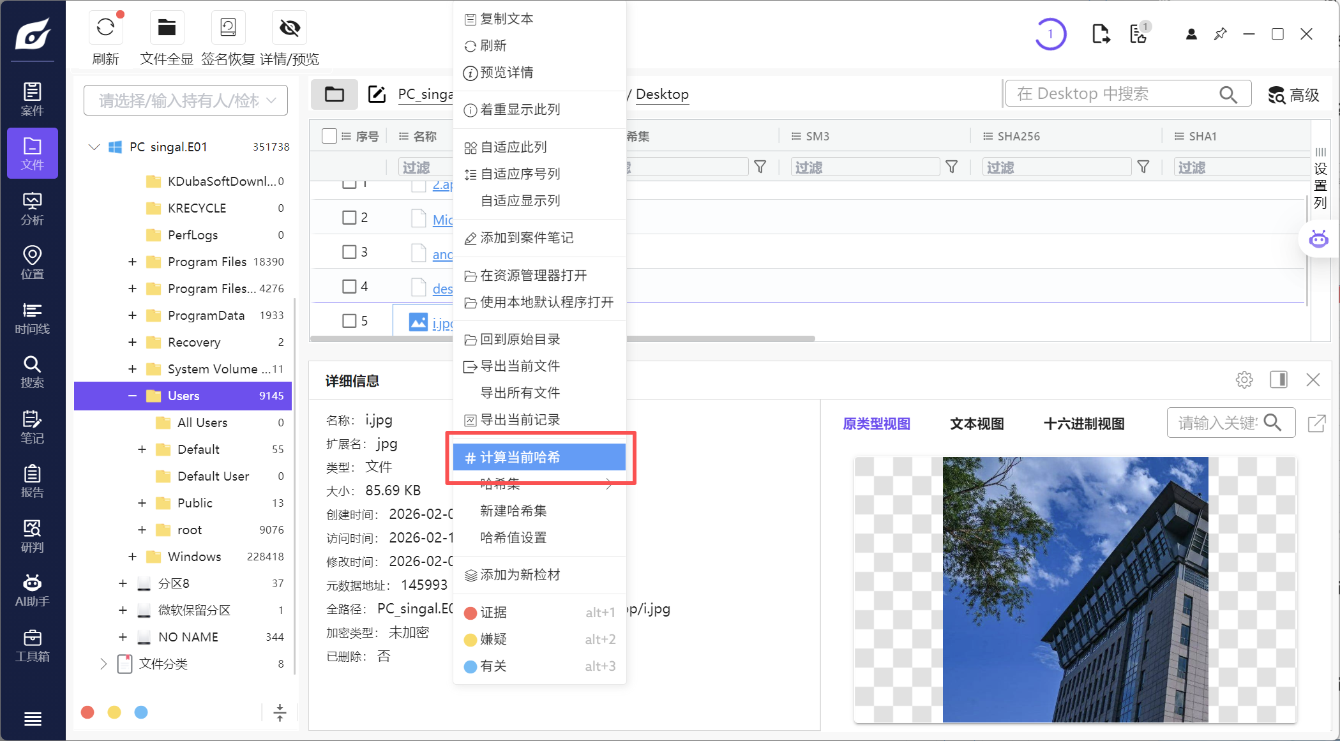1340x741 pixels.
Task: Toggle the 详情/预览 eye icon
Action: click(289, 27)
